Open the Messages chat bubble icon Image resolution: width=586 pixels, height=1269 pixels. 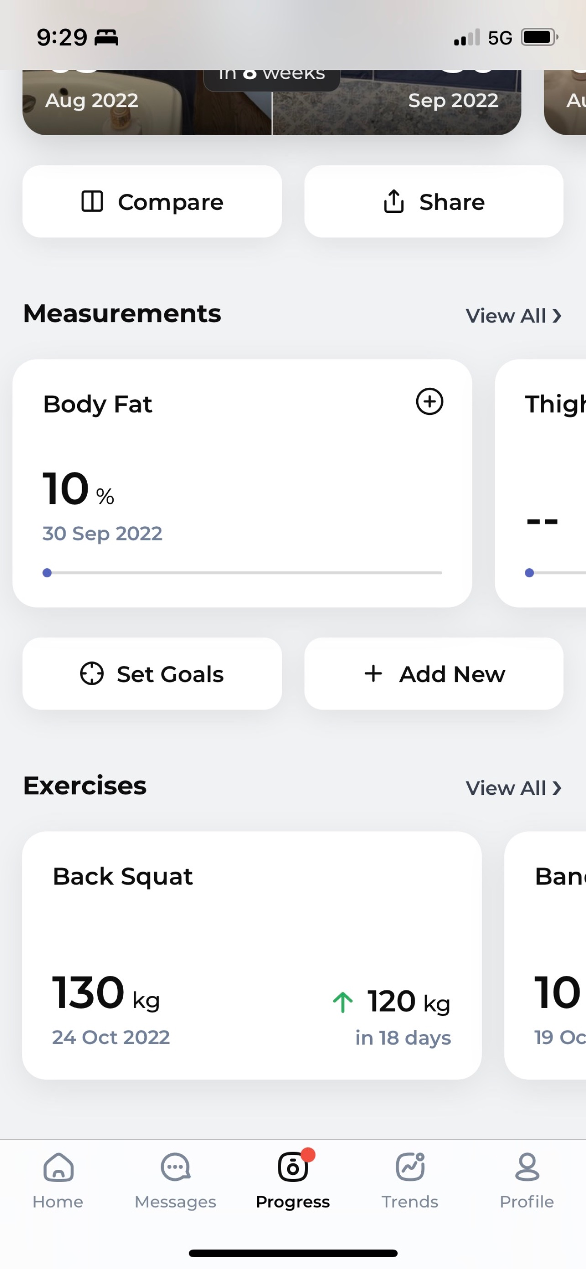(x=175, y=1167)
